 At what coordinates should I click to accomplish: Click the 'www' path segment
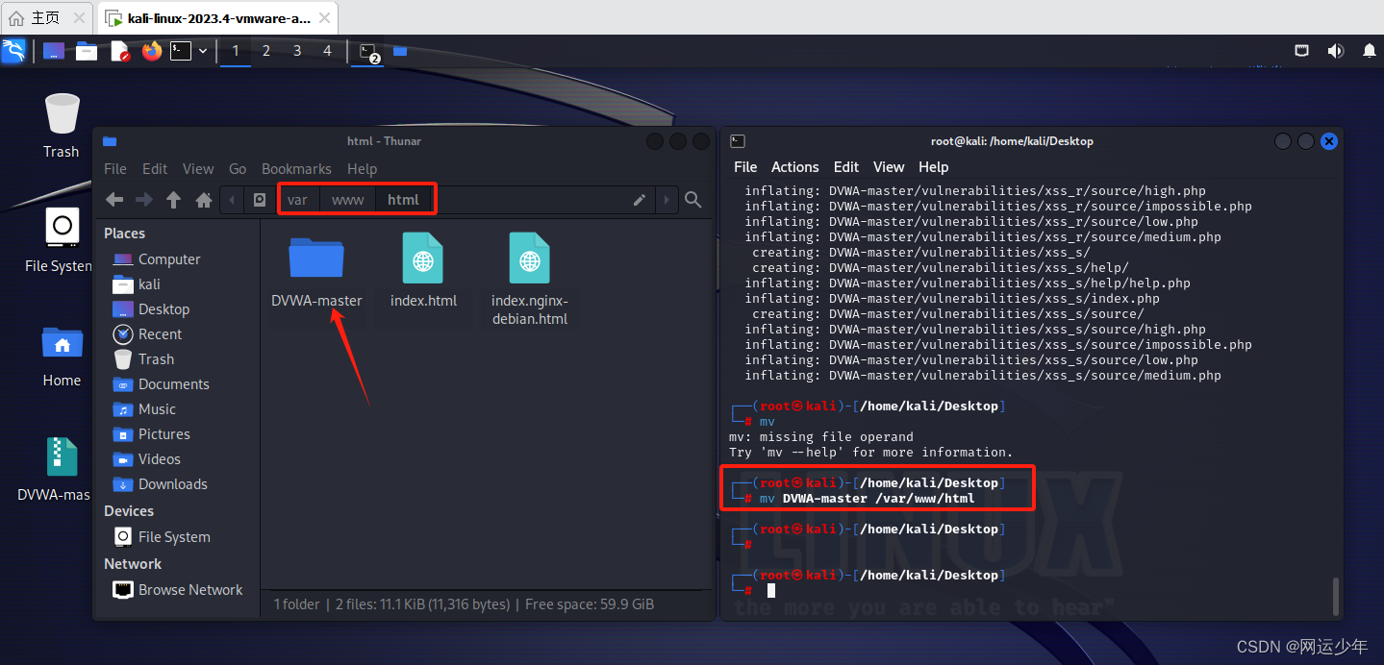click(348, 200)
